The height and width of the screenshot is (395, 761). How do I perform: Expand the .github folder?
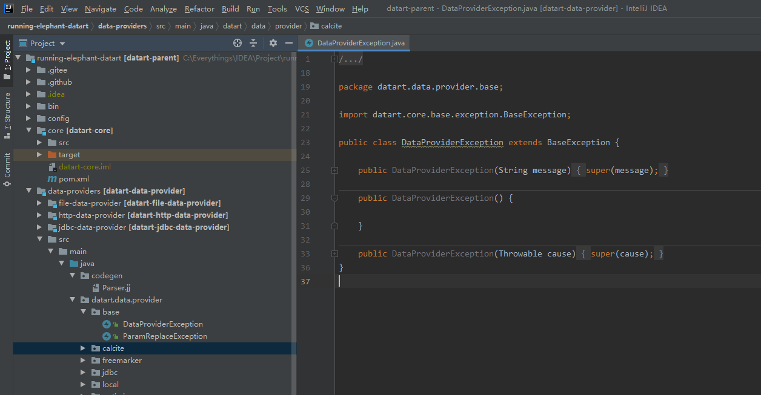click(x=28, y=82)
